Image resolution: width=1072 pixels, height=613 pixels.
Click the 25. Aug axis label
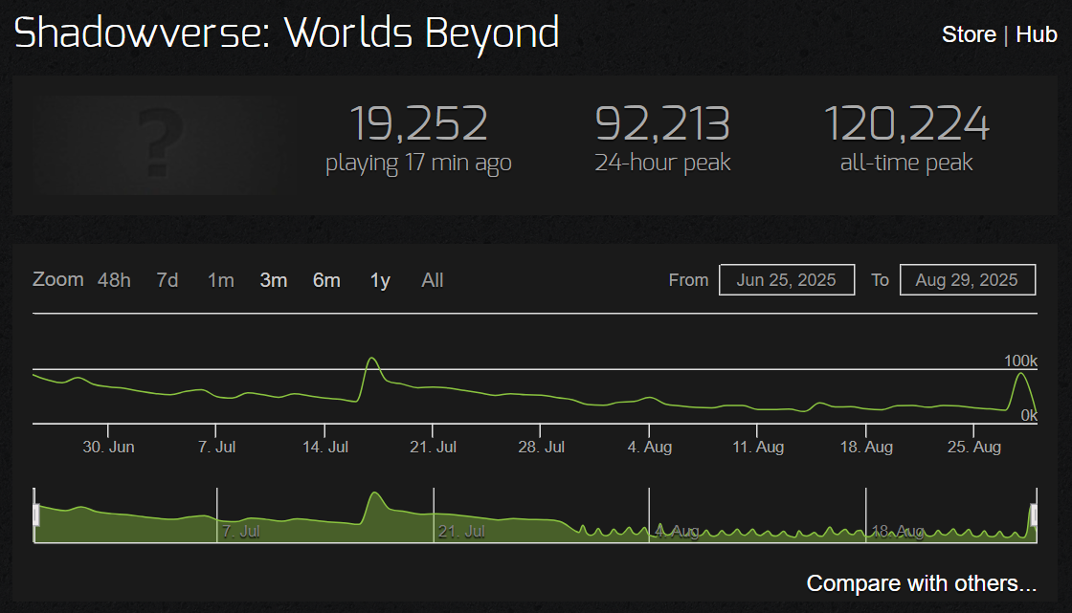974,447
